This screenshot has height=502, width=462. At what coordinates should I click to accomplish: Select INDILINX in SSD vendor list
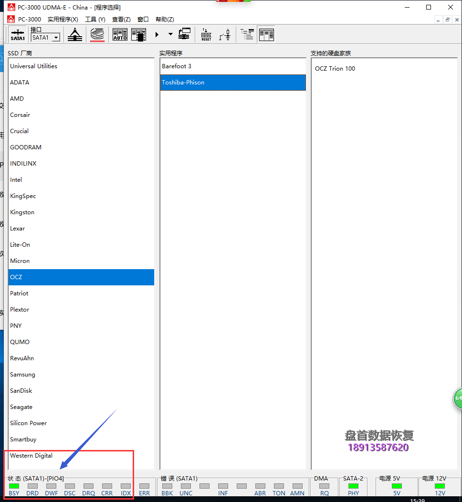point(81,164)
